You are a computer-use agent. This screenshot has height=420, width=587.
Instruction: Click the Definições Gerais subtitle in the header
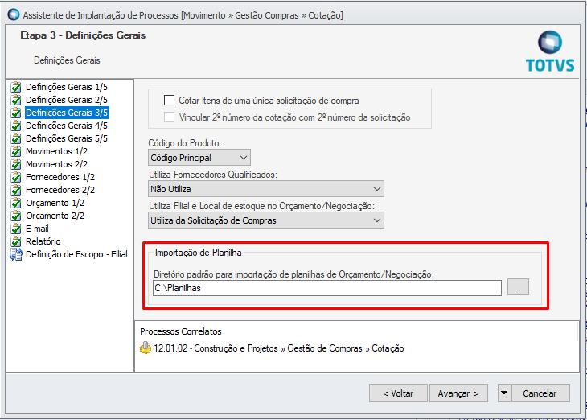[67, 60]
